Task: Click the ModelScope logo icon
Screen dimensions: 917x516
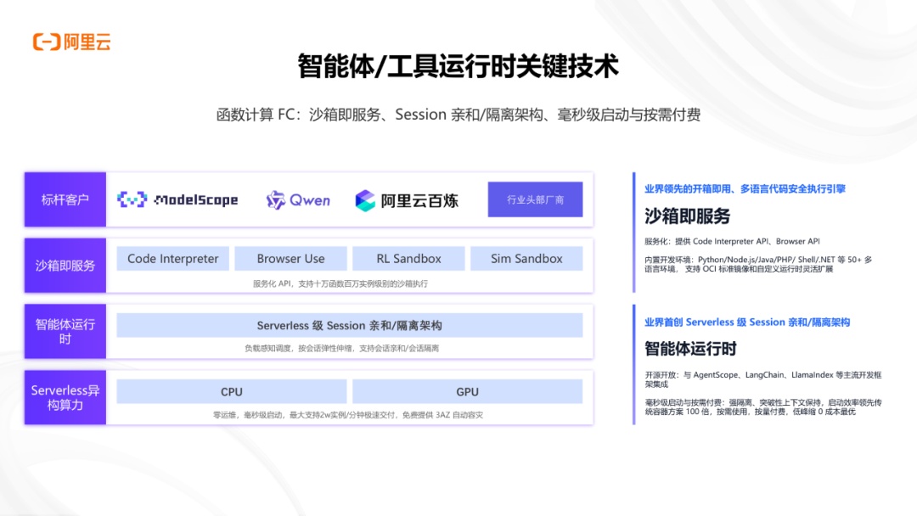Action: tap(132, 199)
